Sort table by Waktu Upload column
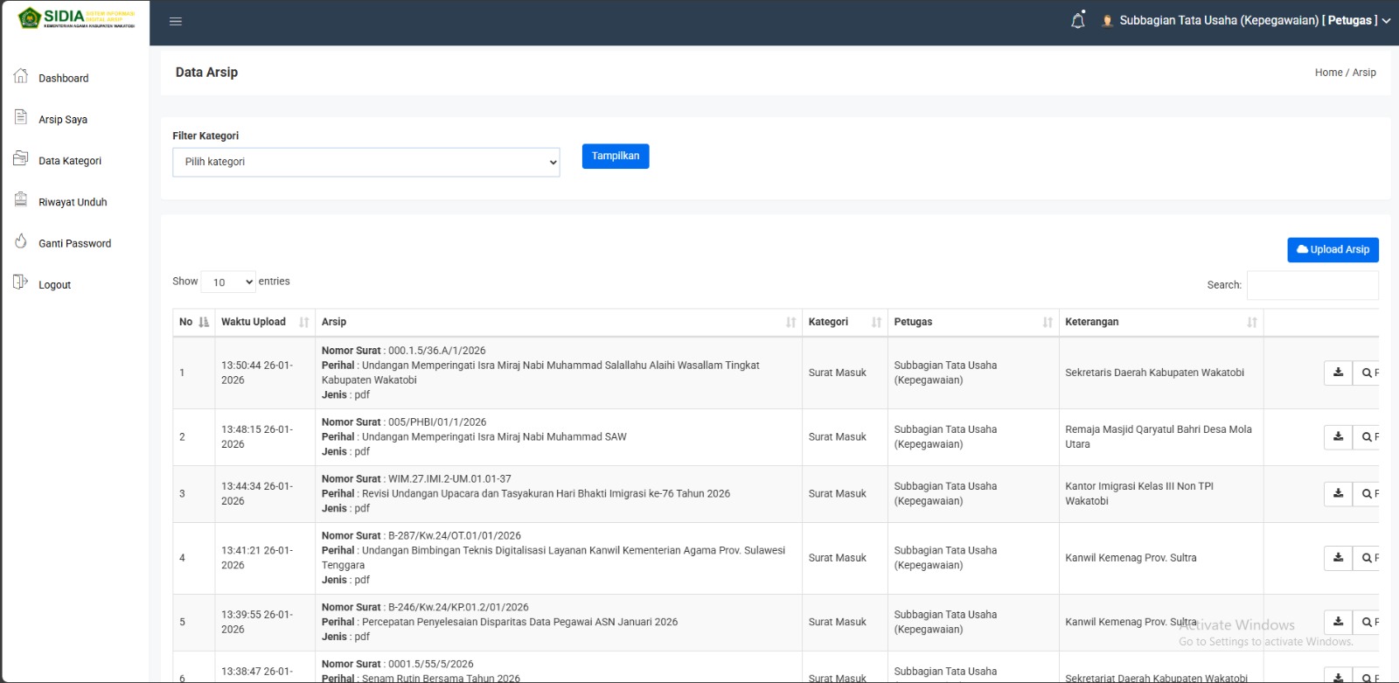The height and width of the screenshot is (683, 1399). point(264,322)
